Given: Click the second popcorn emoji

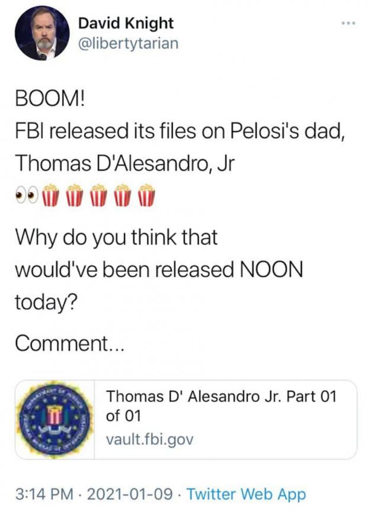Looking at the screenshot, I should pos(75,193).
